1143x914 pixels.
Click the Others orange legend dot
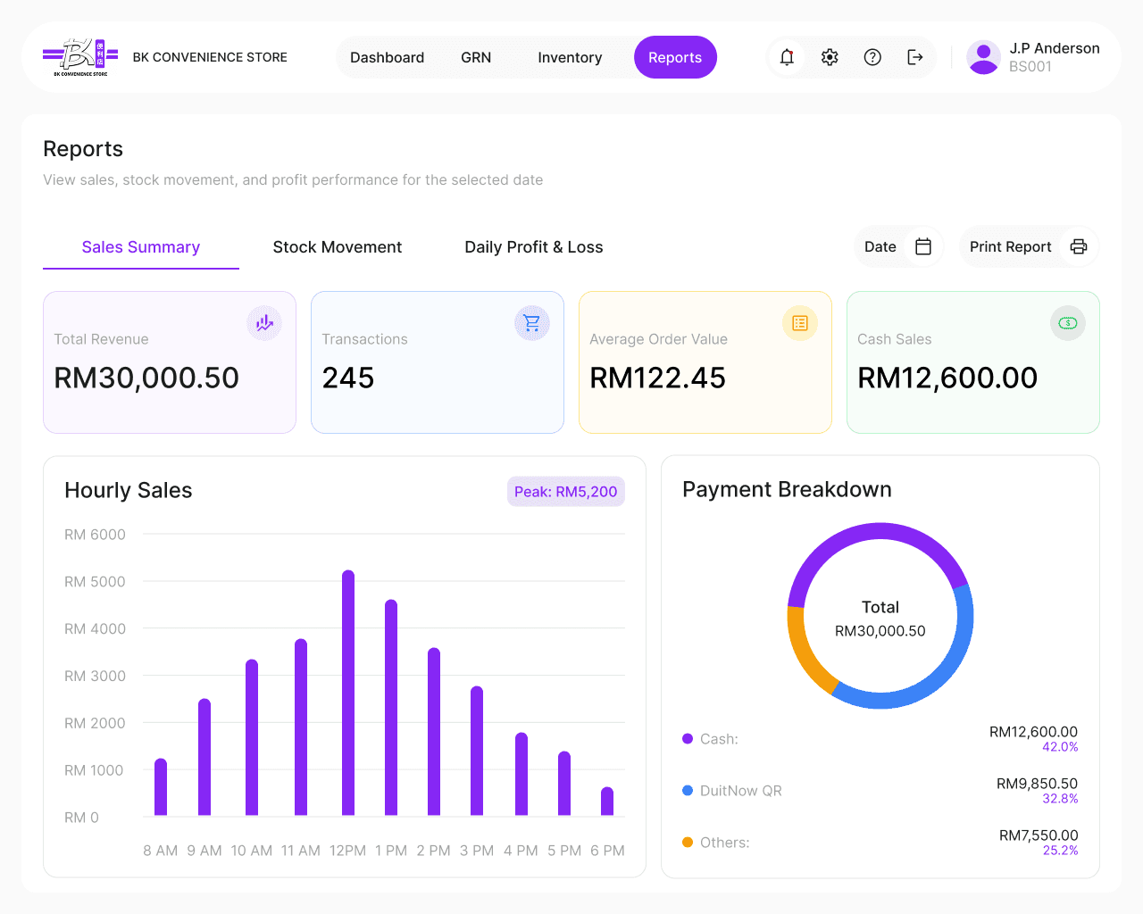pos(688,842)
